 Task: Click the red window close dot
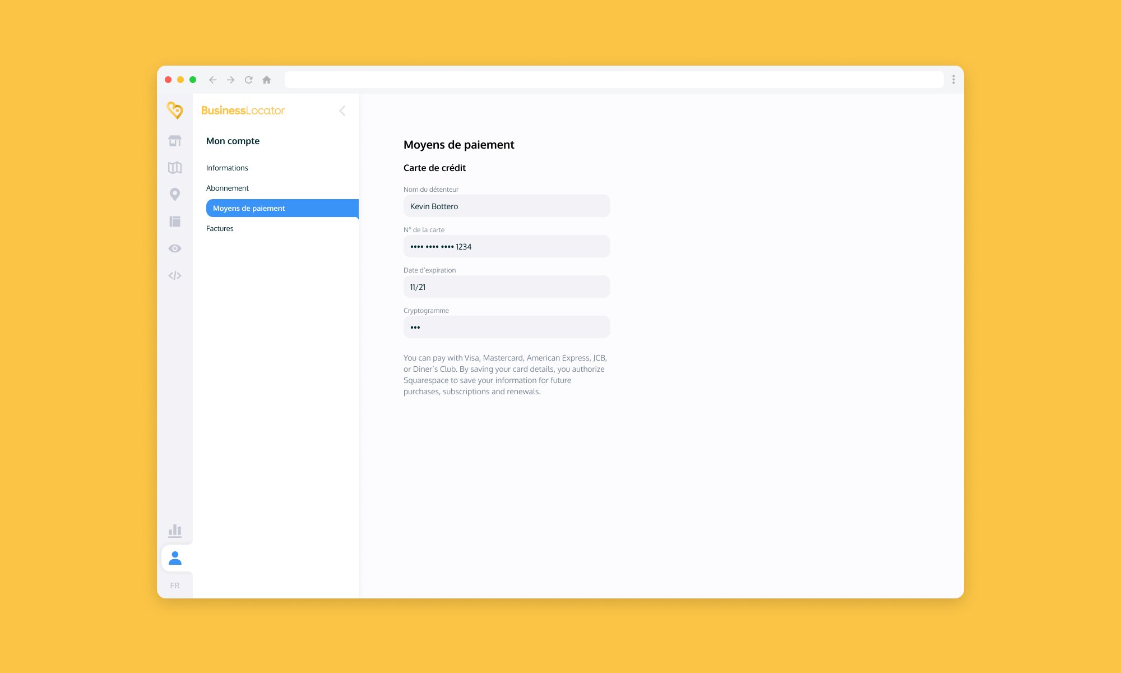click(x=168, y=80)
